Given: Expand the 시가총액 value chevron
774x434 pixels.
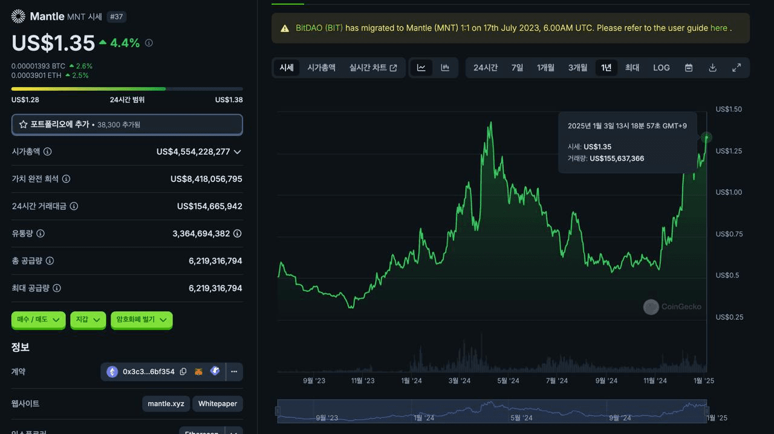Looking at the screenshot, I should point(238,152).
